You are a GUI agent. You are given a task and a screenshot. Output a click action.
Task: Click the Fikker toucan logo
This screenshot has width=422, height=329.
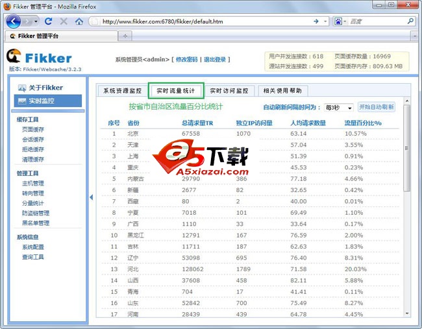click(x=14, y=56)
